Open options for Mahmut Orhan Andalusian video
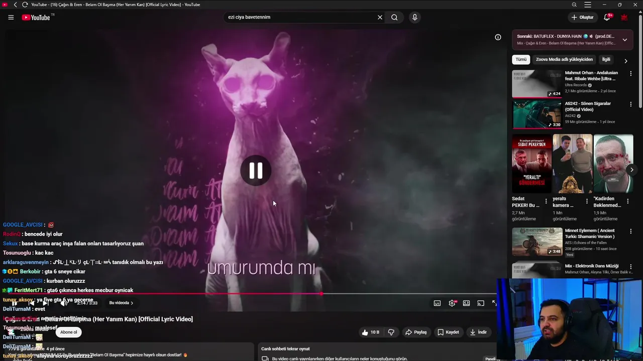Viewport: 643px width, 361px height. pyautogui.click(x=630, y=73)
